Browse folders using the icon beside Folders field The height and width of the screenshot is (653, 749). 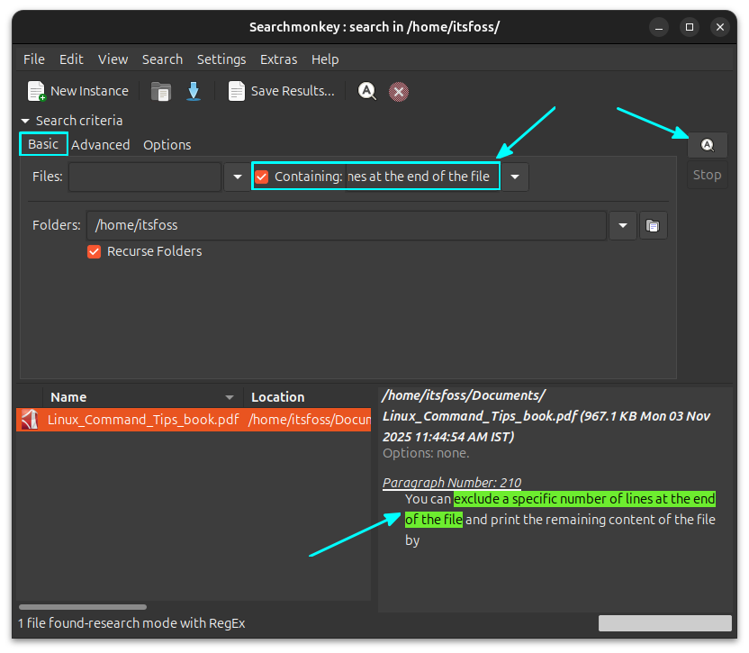(651, 225)
